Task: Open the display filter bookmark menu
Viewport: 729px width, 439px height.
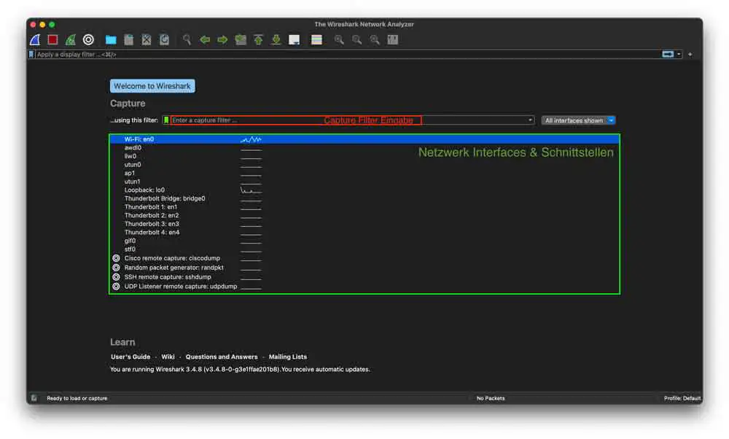Action: 31,55
